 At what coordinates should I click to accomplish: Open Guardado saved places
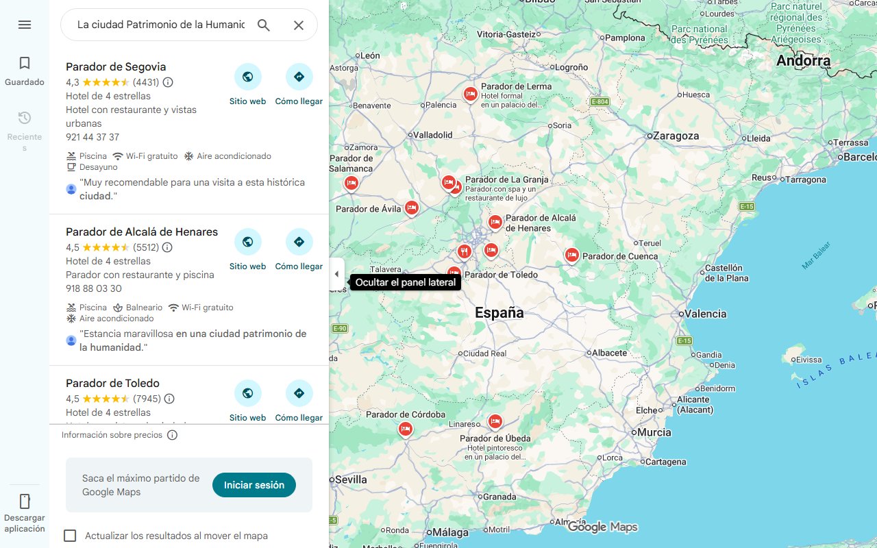[x=24, y=68]
